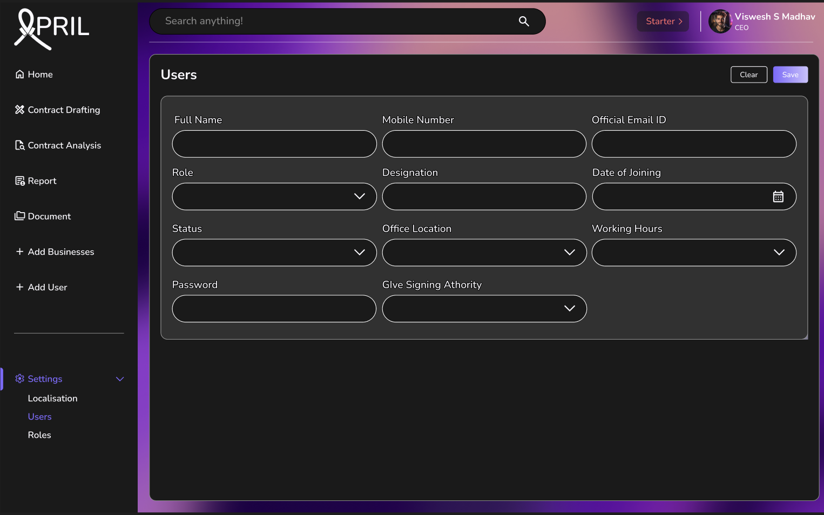
Task: Click into the Date of Joining field
Action: pyautogui.click(x=694, y=196)
